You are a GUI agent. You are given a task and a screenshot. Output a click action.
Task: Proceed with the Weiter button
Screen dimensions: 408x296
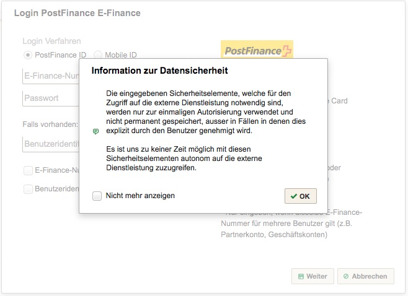[313, 276]
